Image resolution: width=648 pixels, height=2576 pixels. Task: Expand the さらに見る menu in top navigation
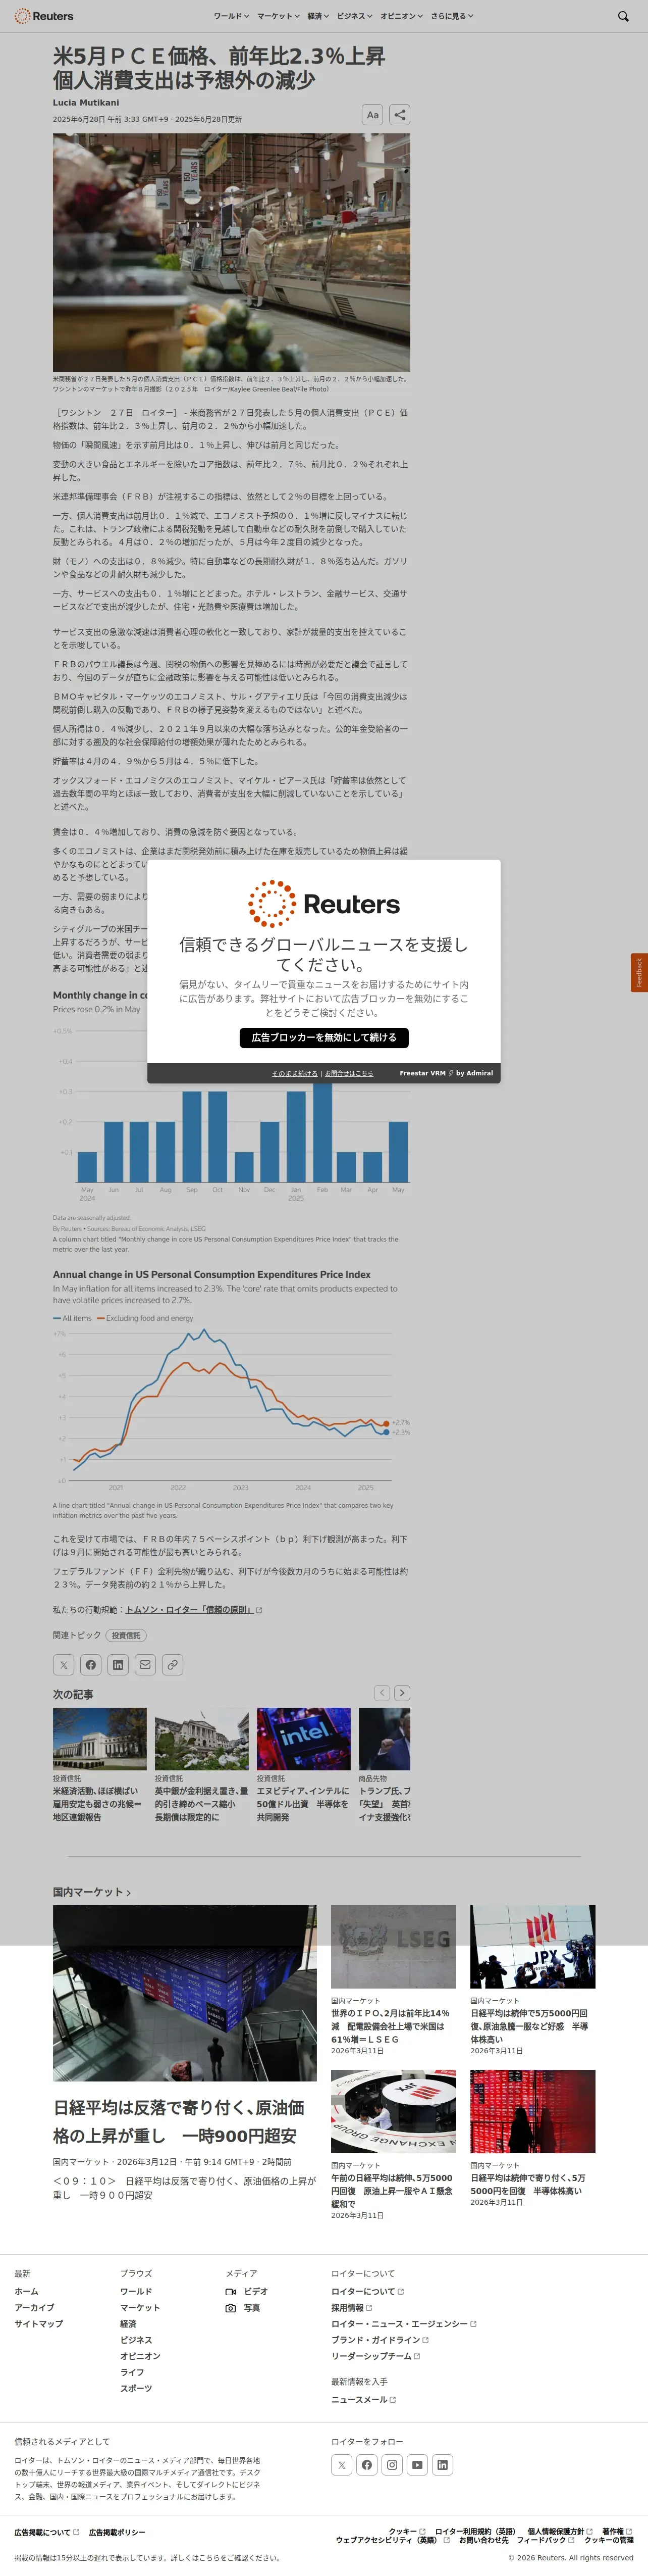point(452,16)
